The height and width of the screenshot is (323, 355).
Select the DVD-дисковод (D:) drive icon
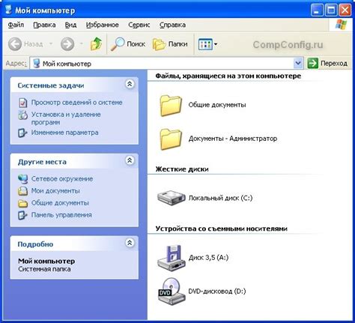click(172, 292)
